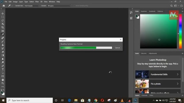
Task: Switch to the Gradients tab
Action: point(152,11)
